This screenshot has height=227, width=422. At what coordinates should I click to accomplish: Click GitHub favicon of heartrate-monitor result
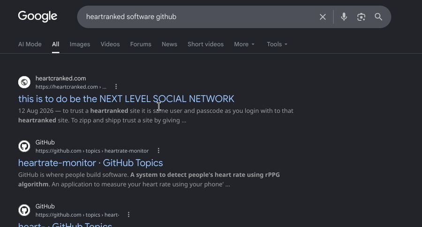point(24,146)
